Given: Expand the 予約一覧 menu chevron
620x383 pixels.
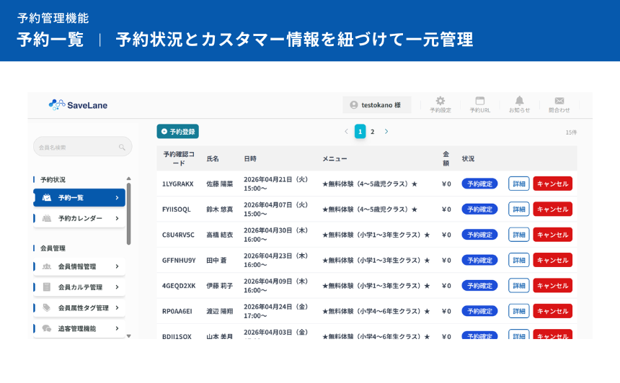Looking at the screenshot, I should (x=117, y=197).
